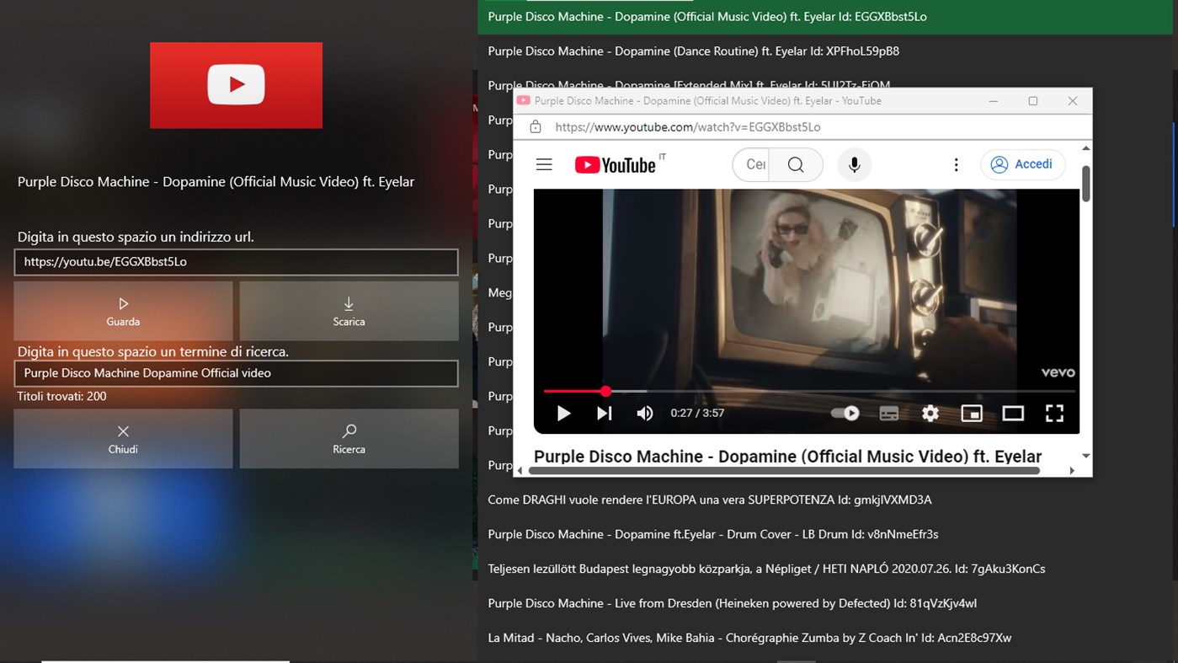This screenshot has width=1178, height=663.
Task: Focus the search term input field
Action: 236,373
